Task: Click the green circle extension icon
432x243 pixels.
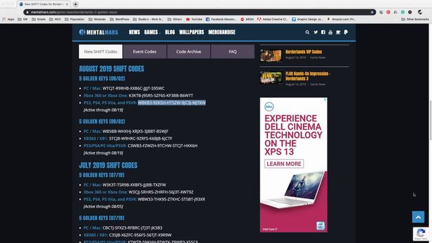Action: coord(403,12)
